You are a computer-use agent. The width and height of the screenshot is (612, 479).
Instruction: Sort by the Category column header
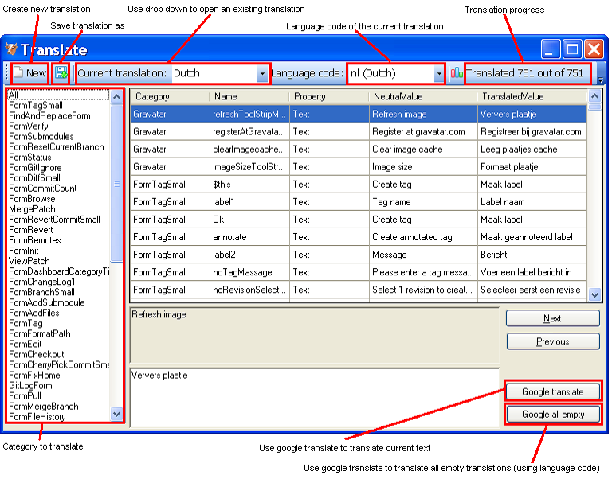[170, 96]
